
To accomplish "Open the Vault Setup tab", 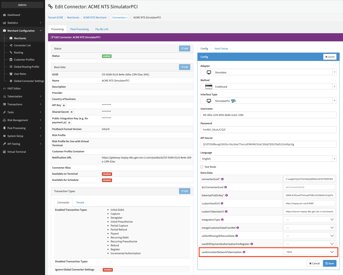I will (221, 49).
